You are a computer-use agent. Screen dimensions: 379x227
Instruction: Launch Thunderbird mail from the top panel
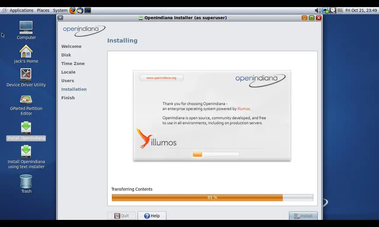pyautogui.click(x=80, y=10)
